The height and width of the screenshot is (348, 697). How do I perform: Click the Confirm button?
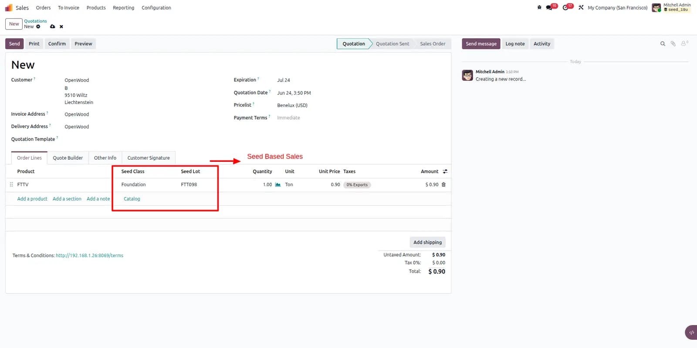coord(57,43)
